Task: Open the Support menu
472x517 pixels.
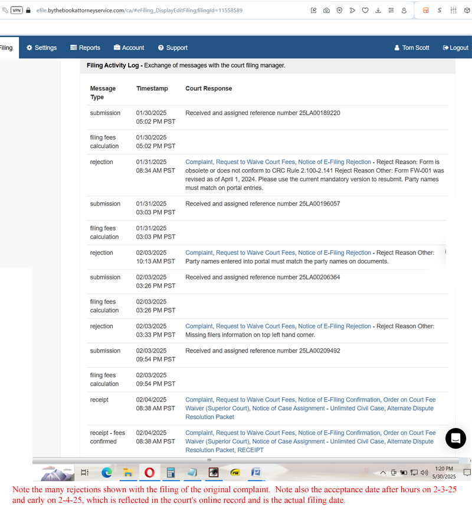Action: (x=172, y=48)
